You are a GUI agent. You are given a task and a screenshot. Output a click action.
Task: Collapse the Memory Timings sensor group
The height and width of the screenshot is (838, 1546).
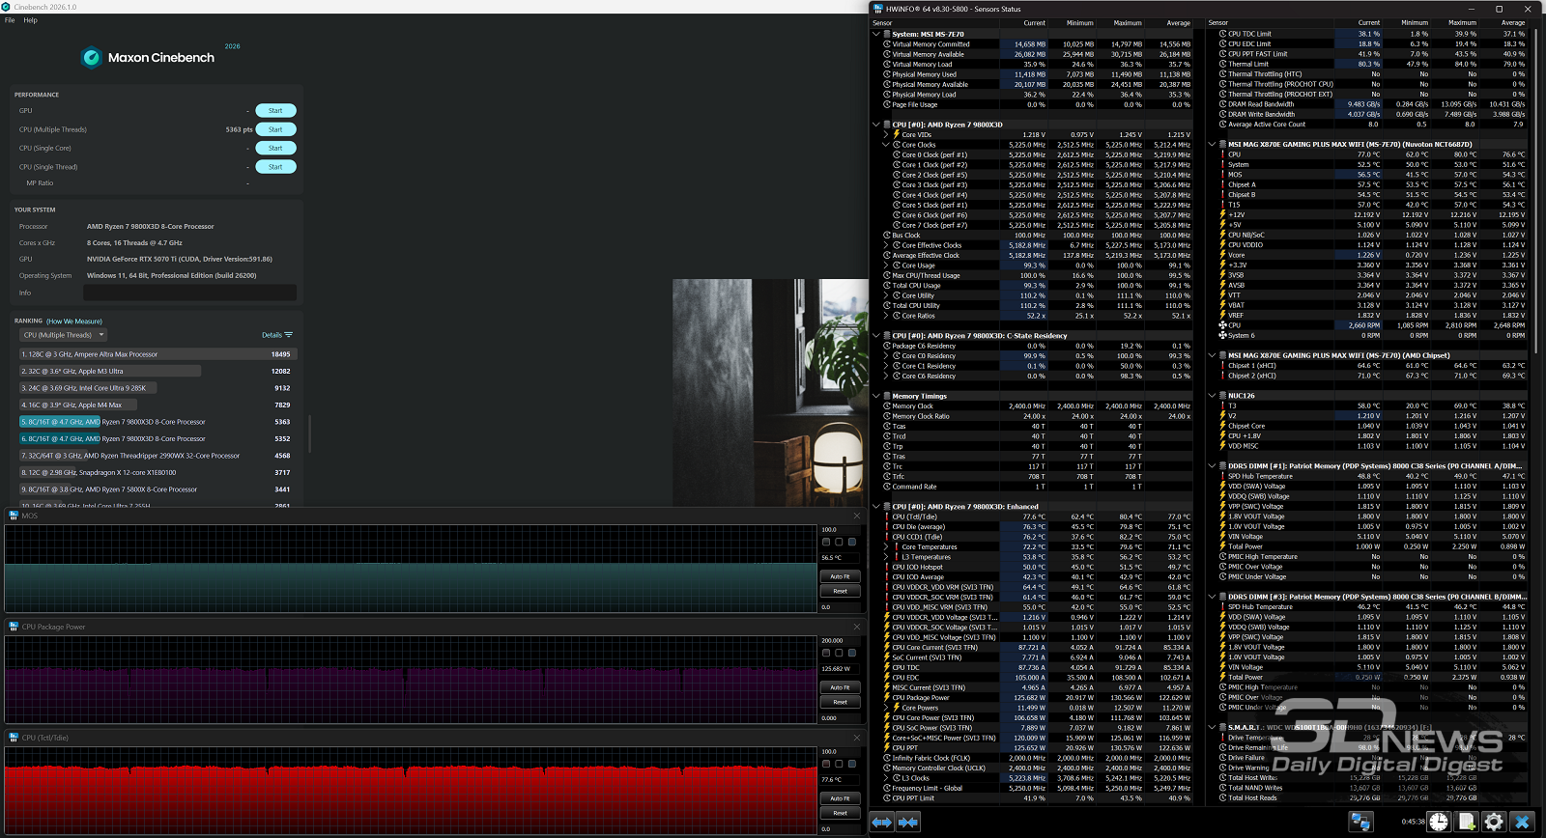pos(876,396)
